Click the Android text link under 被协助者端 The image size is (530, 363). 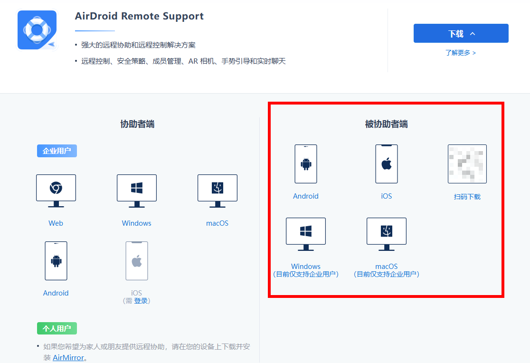coord(305,196)
